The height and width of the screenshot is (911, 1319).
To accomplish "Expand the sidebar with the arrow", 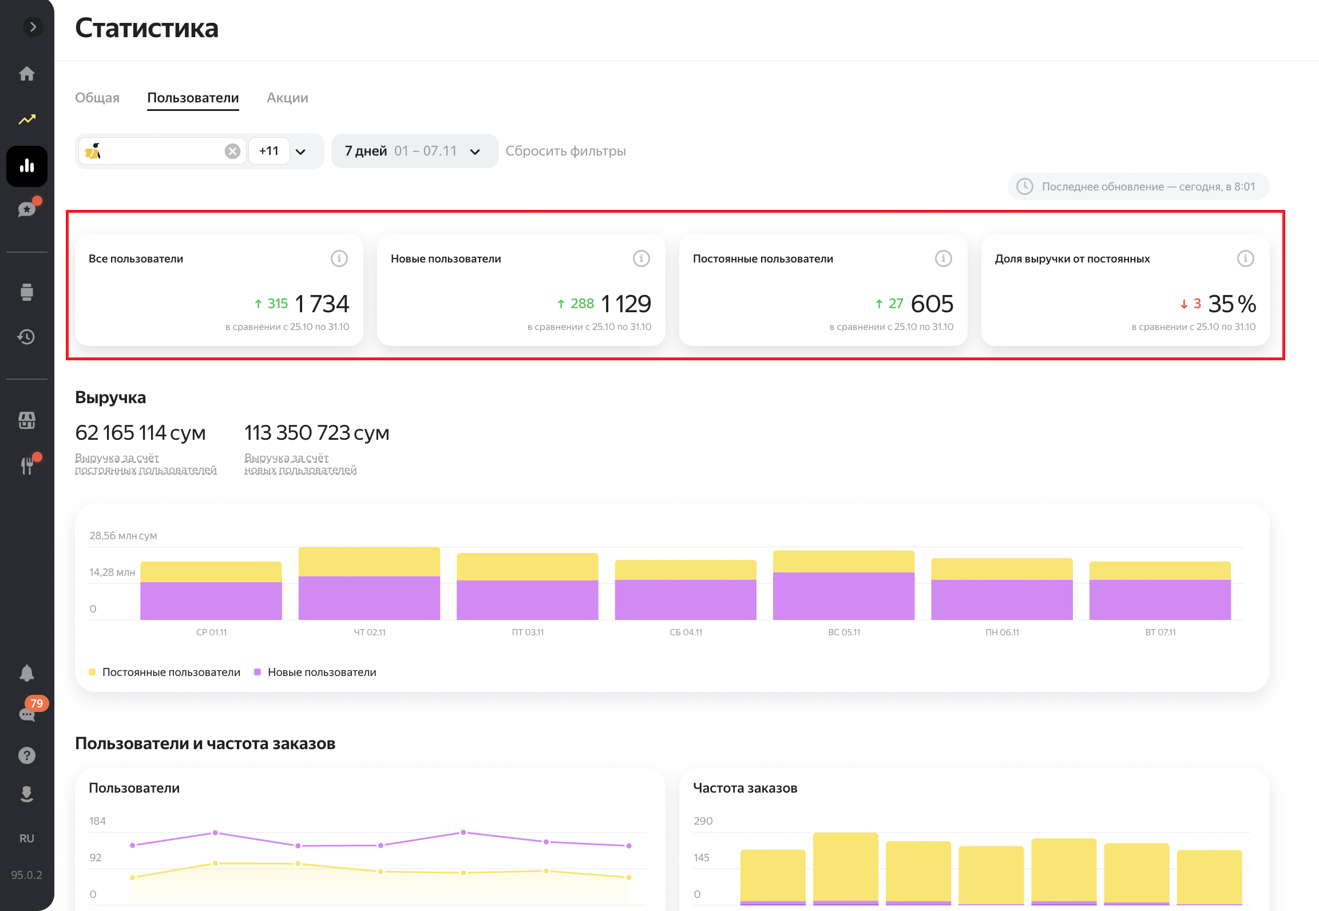I will pyautogui.click(x=33, y=27).
